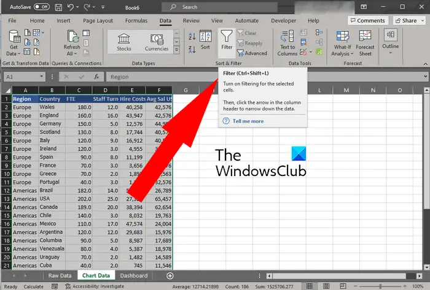Viewport: 430px width, 290px height.
Task: Switch to Page Layout view
Action: (326, 286)
